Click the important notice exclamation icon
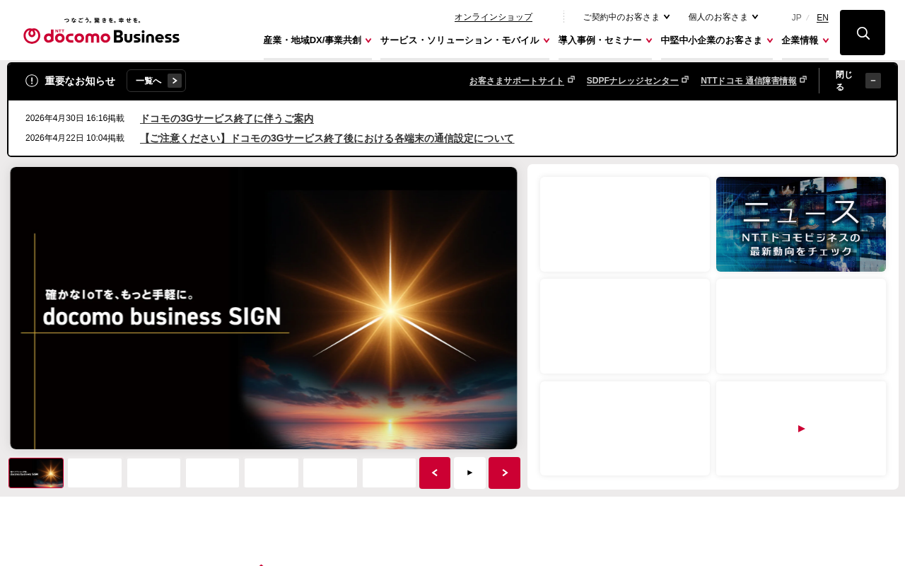 coord(32,81)
